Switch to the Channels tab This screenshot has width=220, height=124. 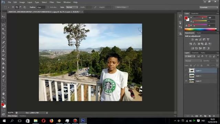(x=195, y=53)
